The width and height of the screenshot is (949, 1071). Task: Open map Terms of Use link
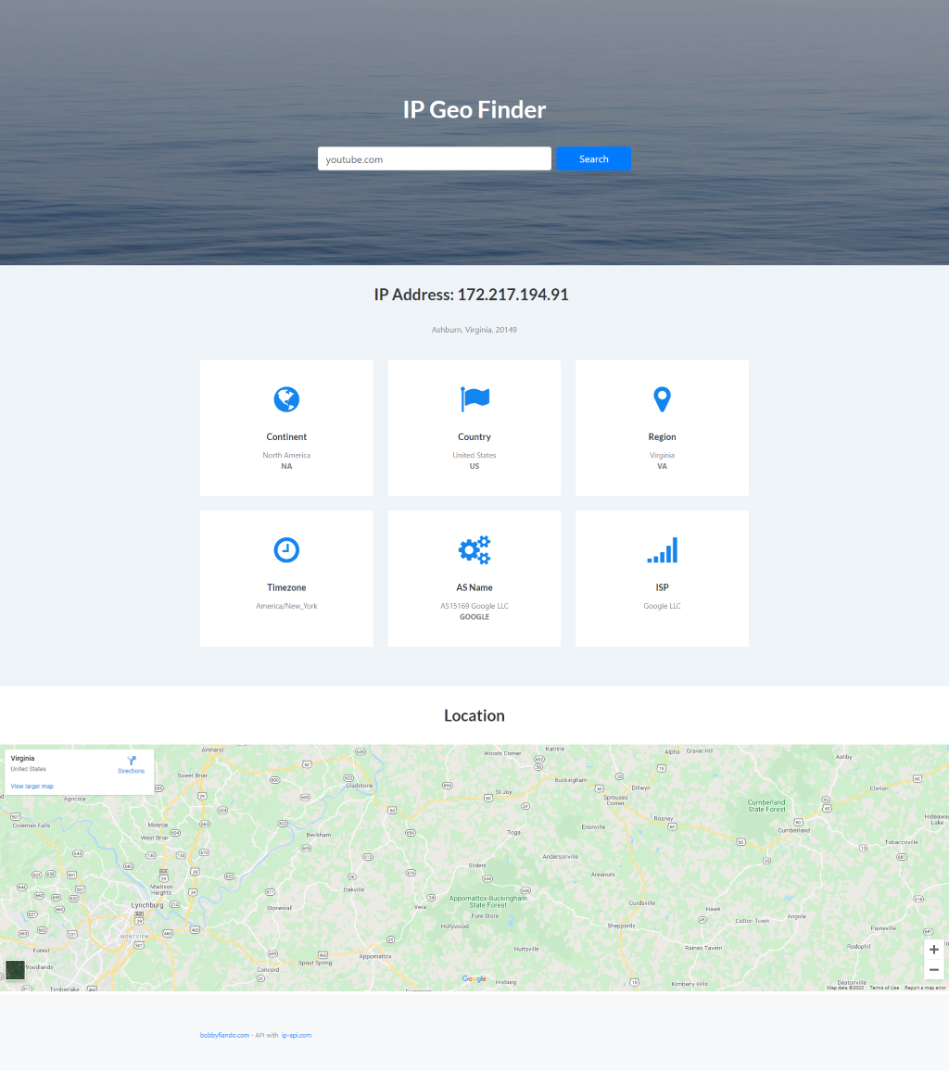[884, 988]
